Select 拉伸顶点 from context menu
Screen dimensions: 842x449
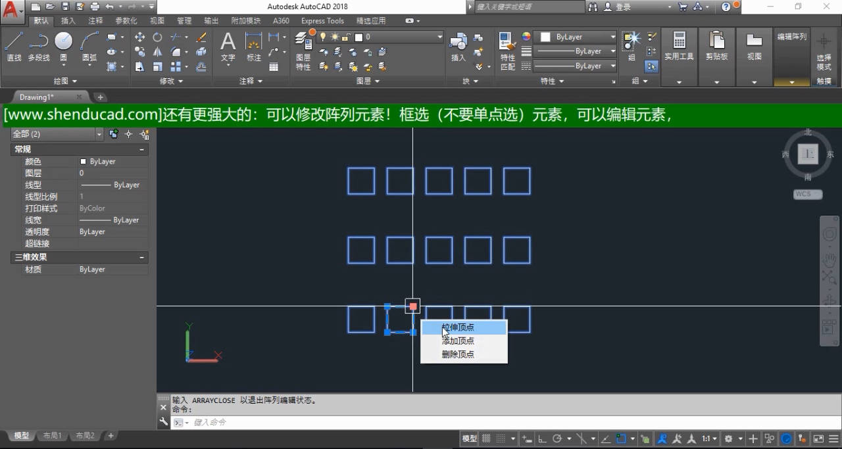[464, 327]
